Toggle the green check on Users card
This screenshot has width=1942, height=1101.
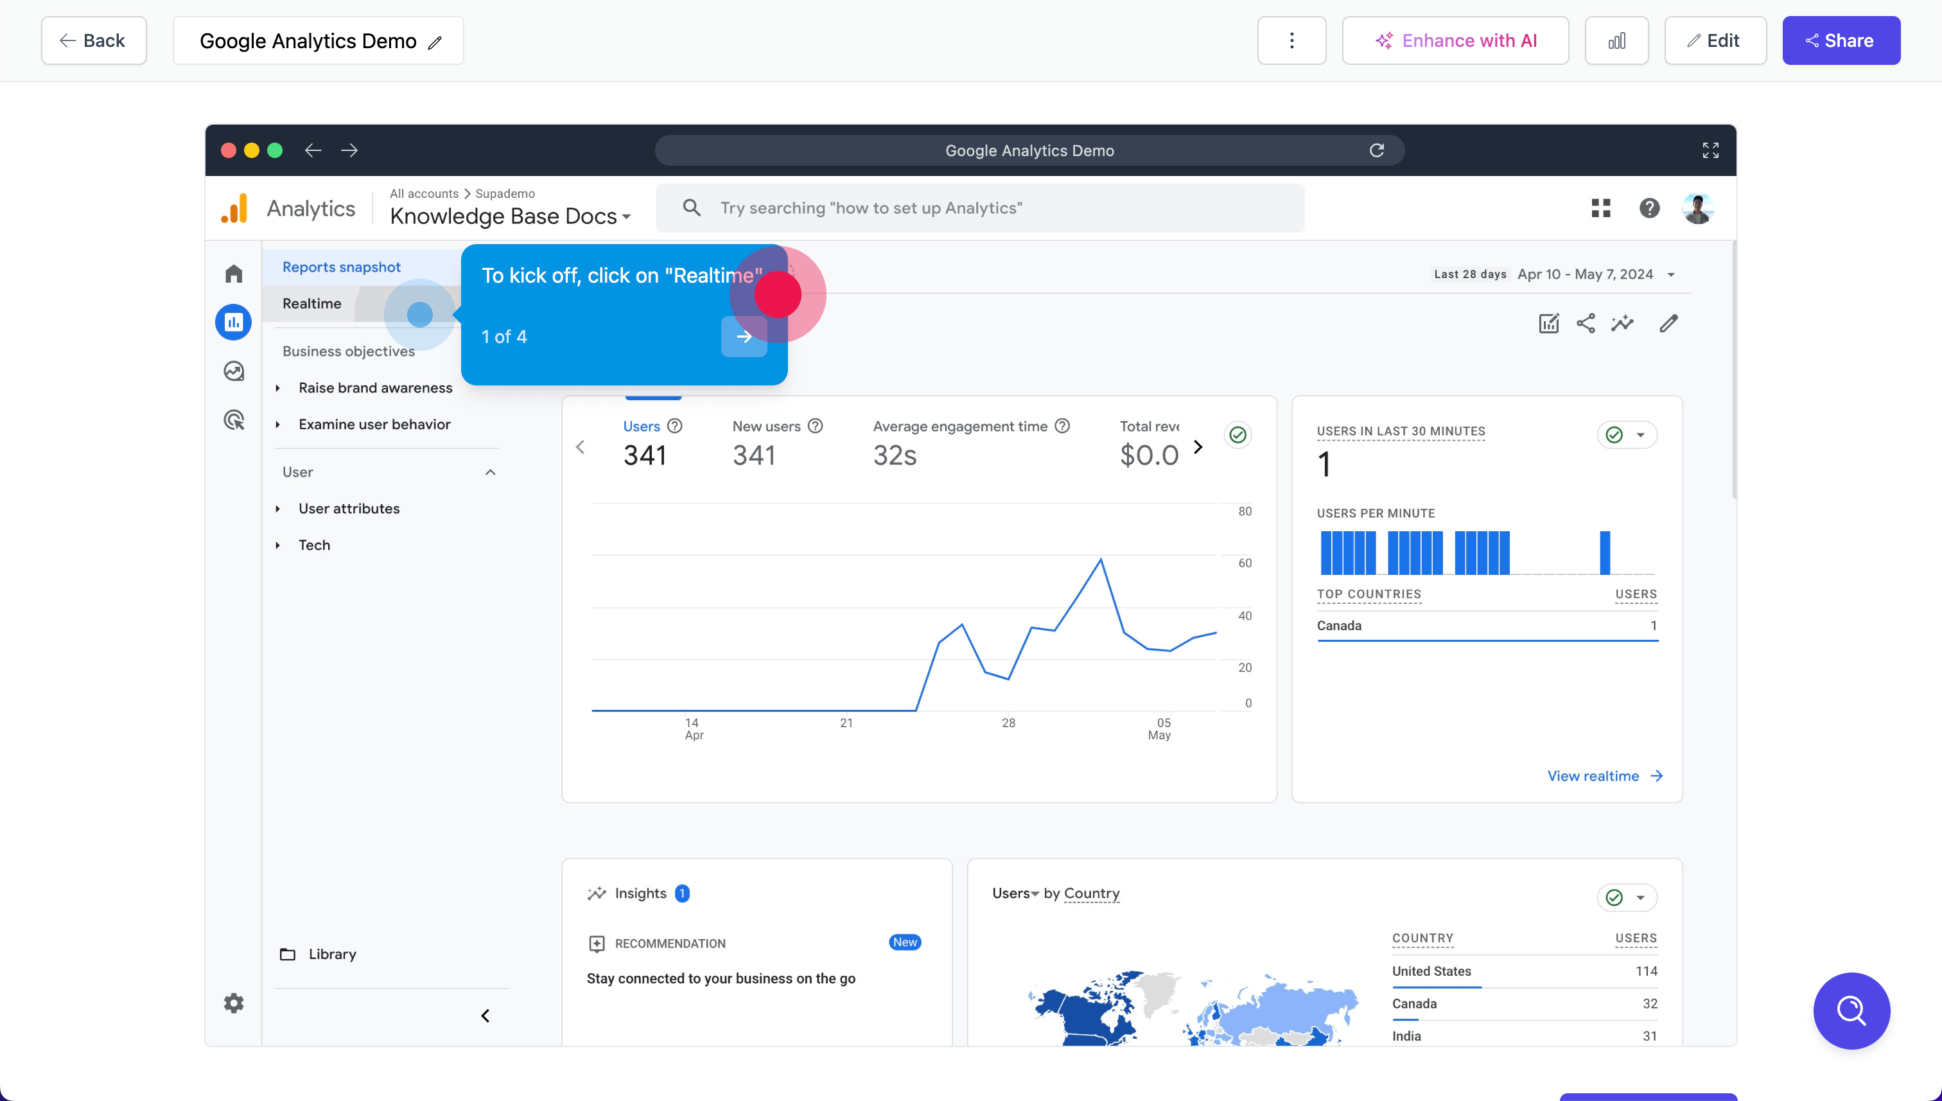click(1238, 435)
